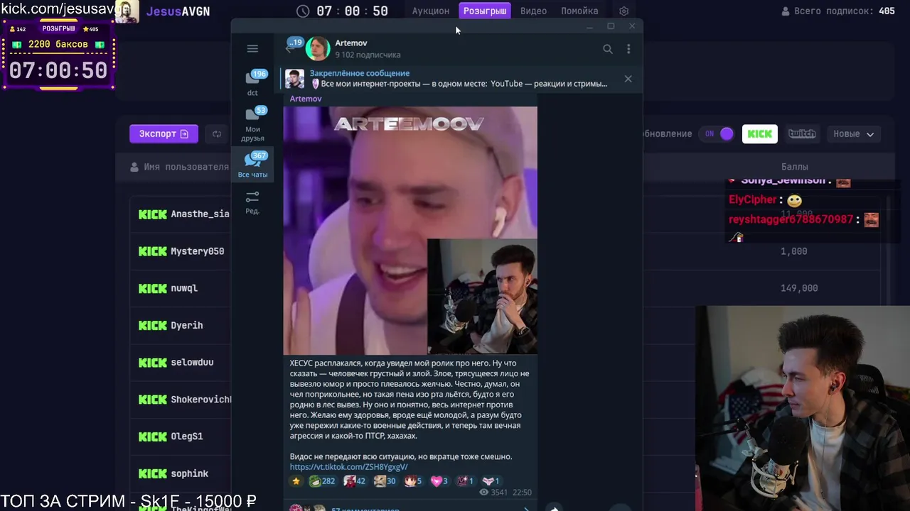910x511 pixels.
Task: Open the three-dot channel options menu
Action: click(x=628, y=49)
